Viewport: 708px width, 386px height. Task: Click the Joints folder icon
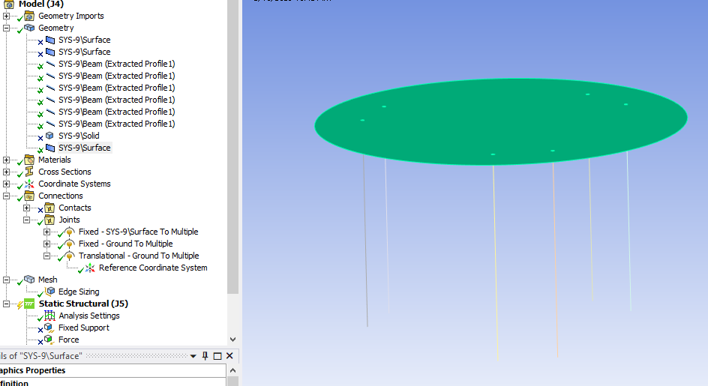pos(49,220)
